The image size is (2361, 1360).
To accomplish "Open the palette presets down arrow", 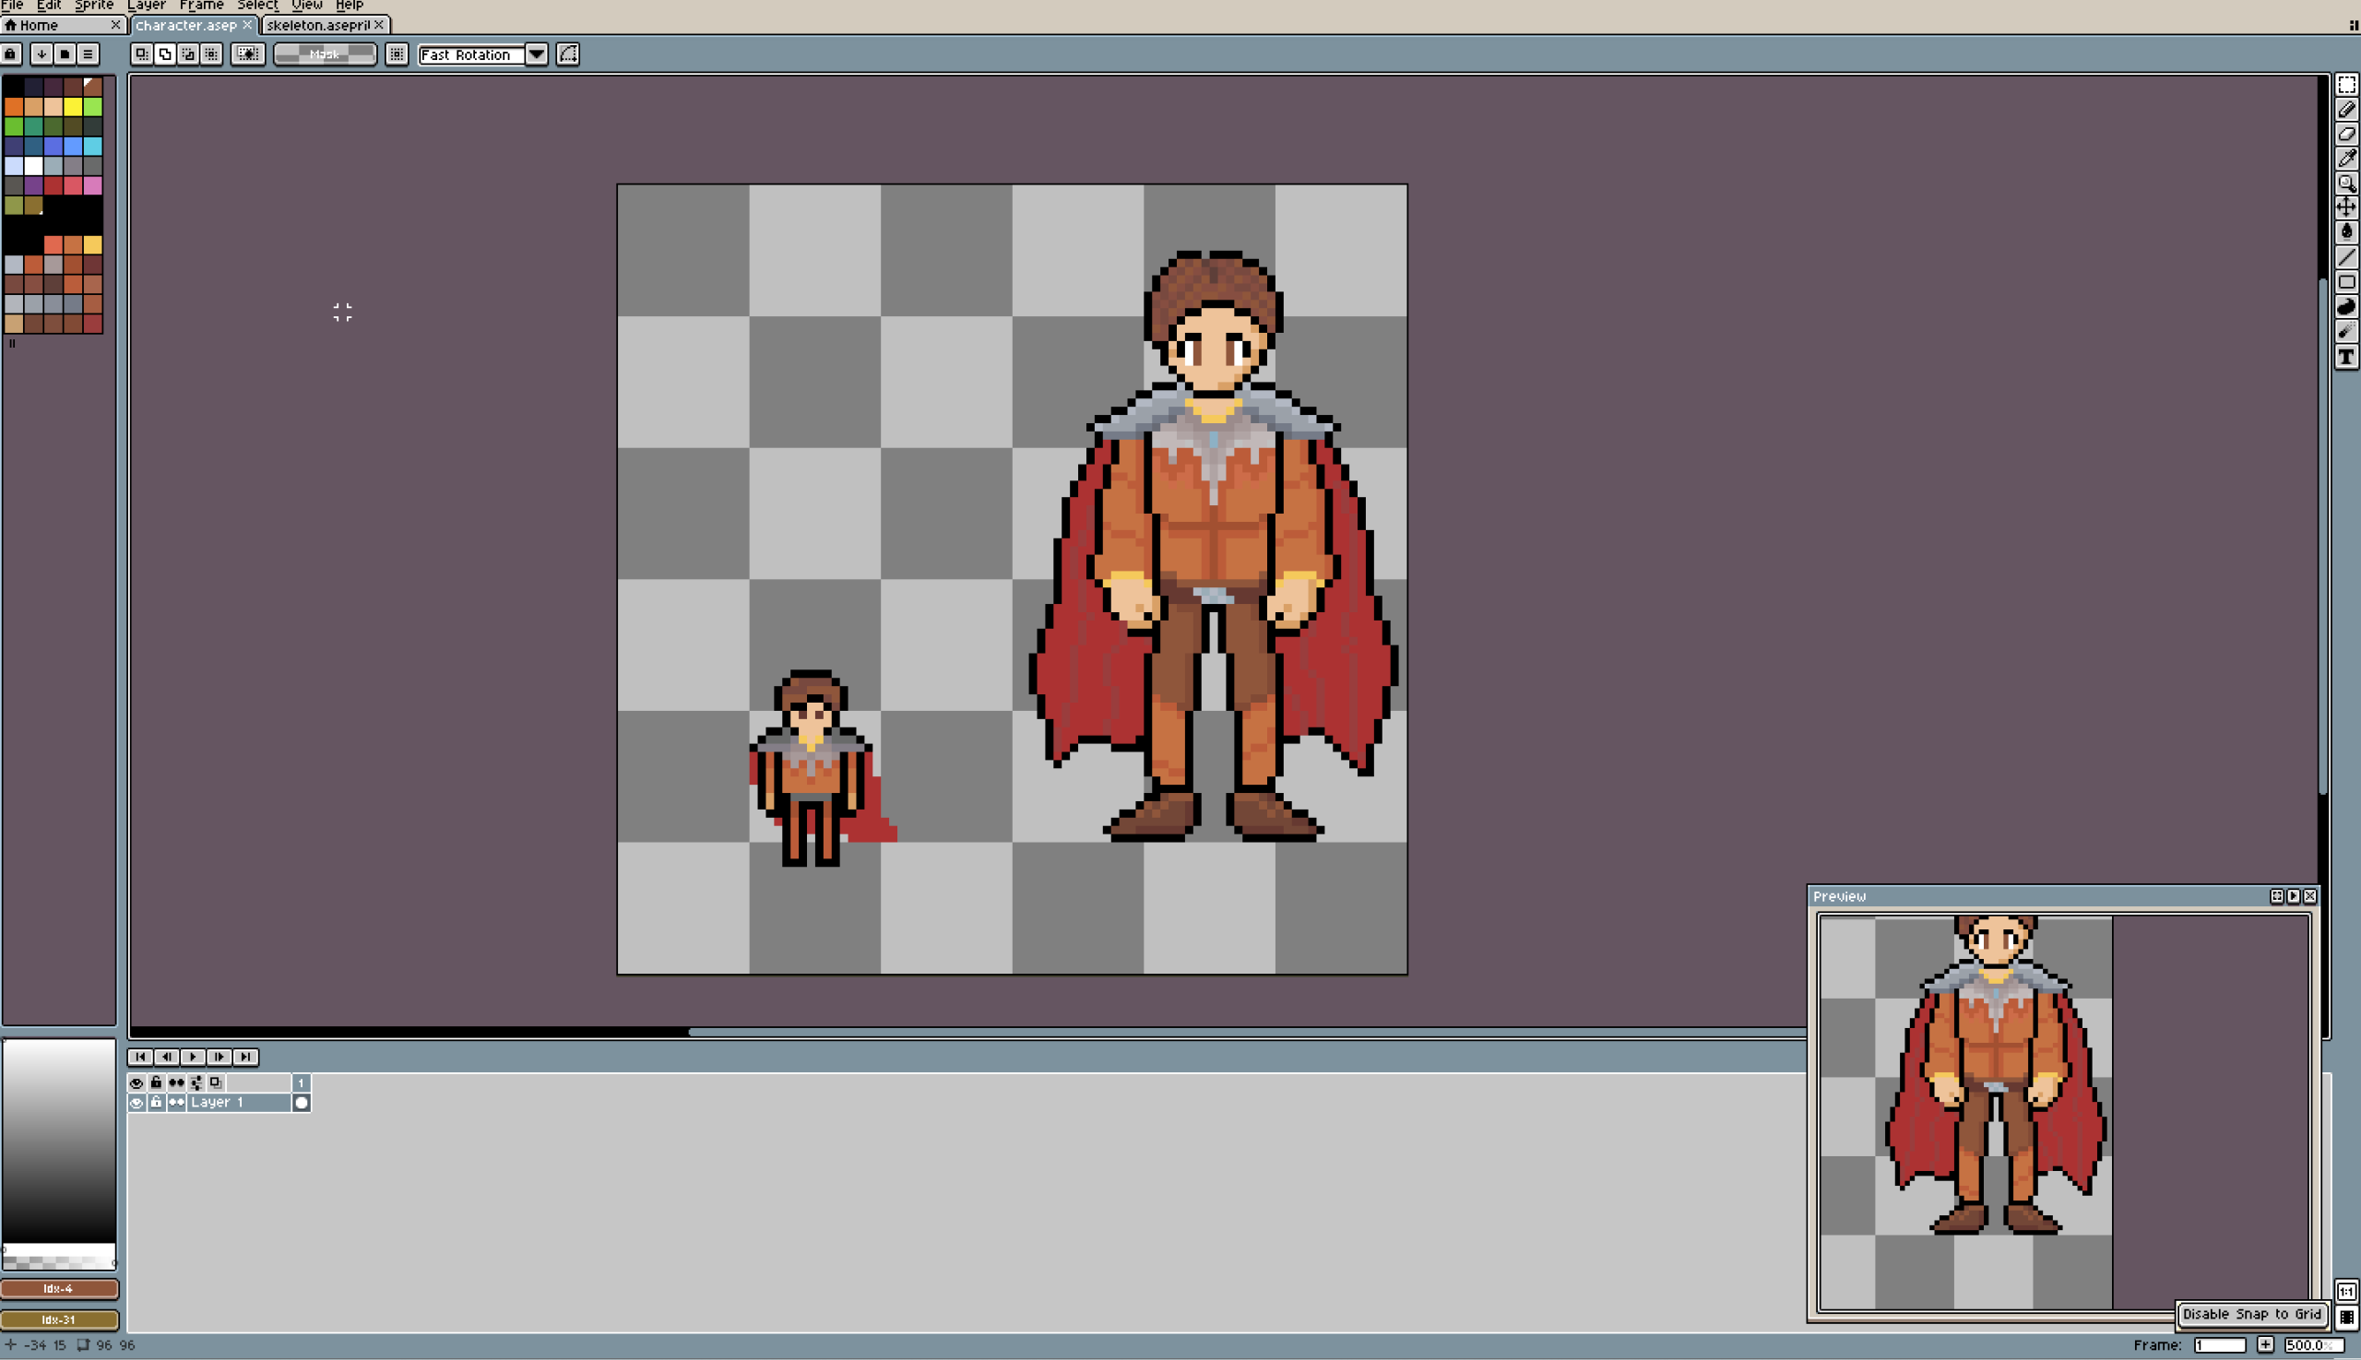I will coord(42,54).
